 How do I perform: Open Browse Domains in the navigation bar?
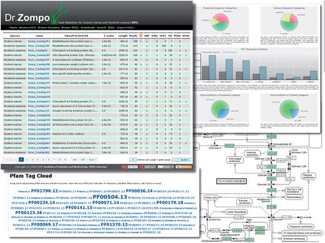49,27
